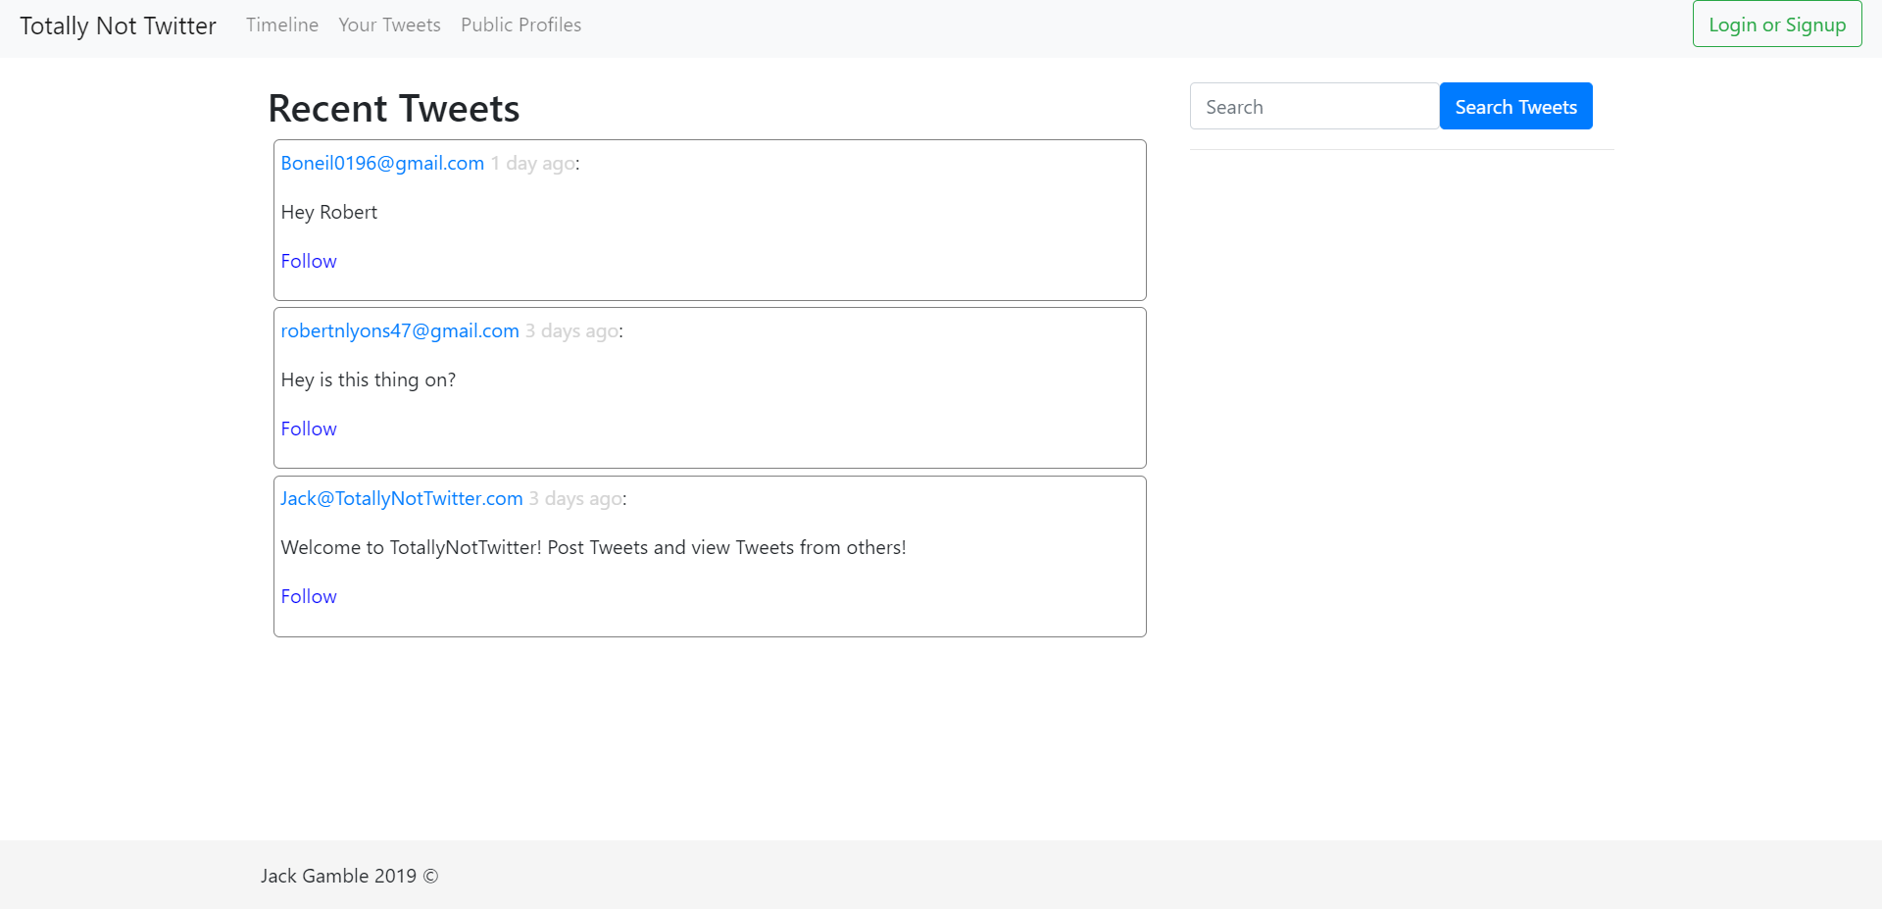Click the Welcome to TotallyNotTwitter tweet text
Viewport: 1882px width, 909px height.
[593, 547]
